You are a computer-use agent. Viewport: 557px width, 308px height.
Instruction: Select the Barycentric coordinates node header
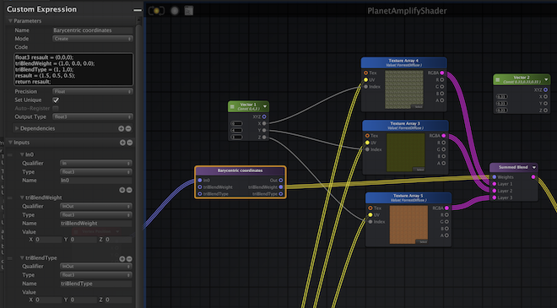click(x=241, y=170)
